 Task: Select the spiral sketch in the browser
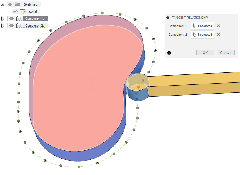point(33,11)
